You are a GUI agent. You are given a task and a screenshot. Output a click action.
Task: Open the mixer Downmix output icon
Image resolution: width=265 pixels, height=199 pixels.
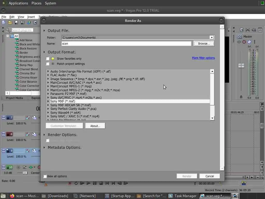pyautogui.click(x=248, y=30)
